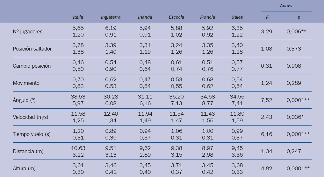Screen dimensions: 324x177
Task: Click the Irlanda column heading
Action: pyautogui.click(x=145, y=17)
